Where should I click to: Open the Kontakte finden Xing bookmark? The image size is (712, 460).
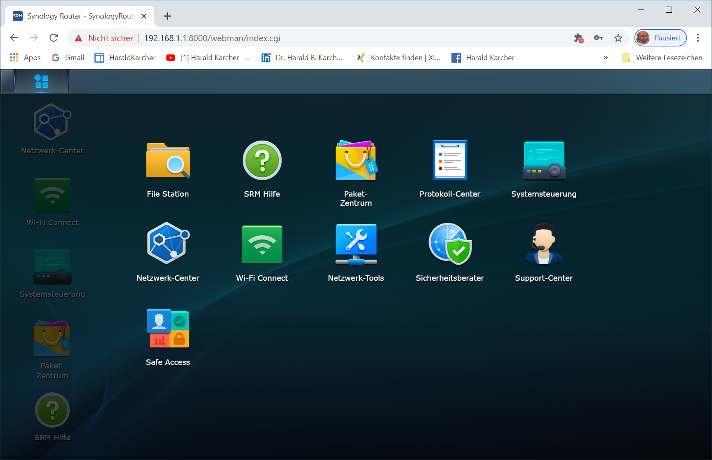398,58
